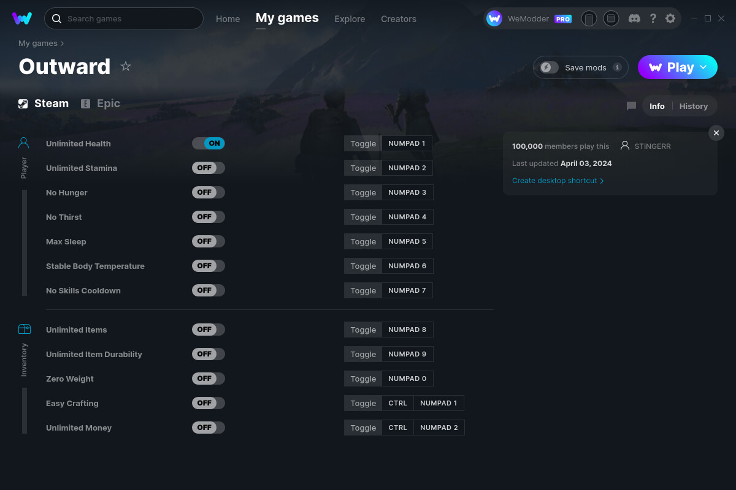Viewport: 736px width, 490px height.
Task: Open the Create desktop shortcut link
Action: (554, 181)
